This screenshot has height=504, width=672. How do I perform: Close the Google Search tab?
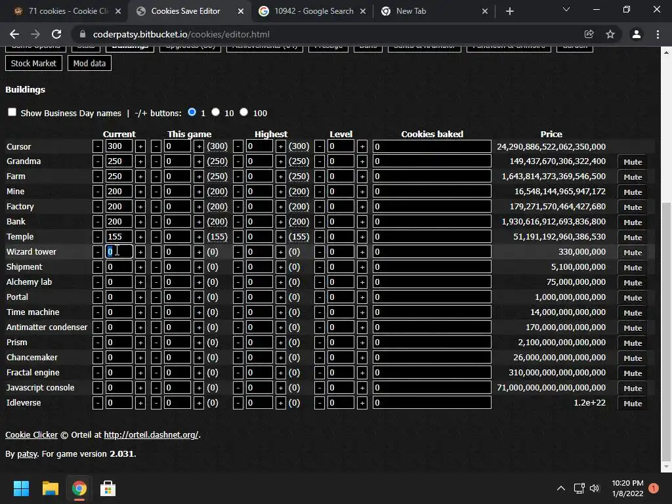click(362, 11)
